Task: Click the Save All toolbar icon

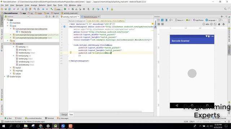Action: coord(6,9)
